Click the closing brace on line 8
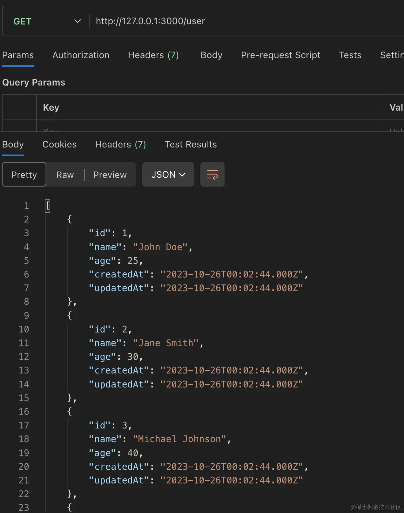 pyautogui.click(x=70, y=302)
